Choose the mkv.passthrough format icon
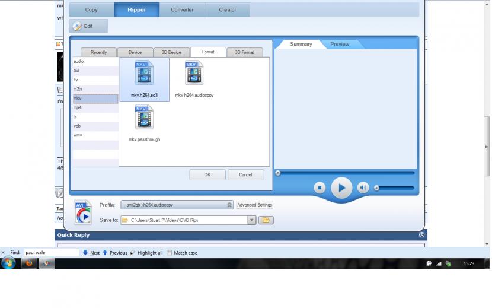The width and height of the screenshot is (492, 308). coord(144,118)
